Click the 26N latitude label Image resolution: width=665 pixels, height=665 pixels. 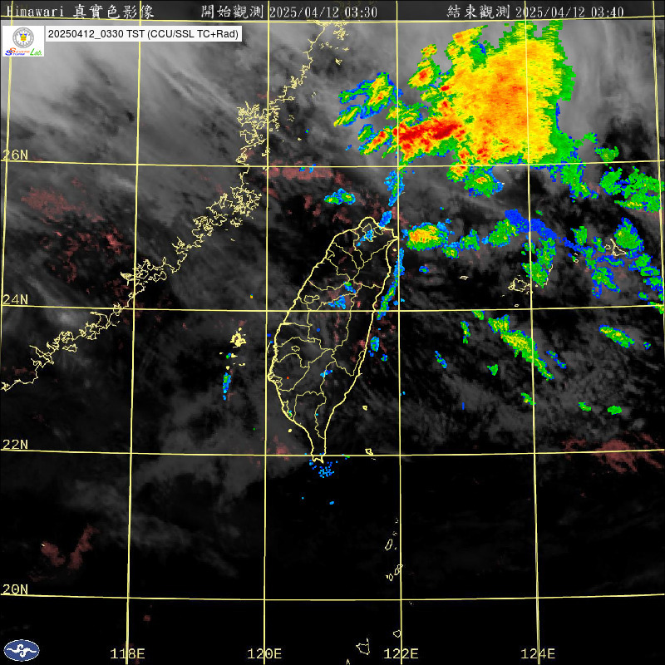15,155
